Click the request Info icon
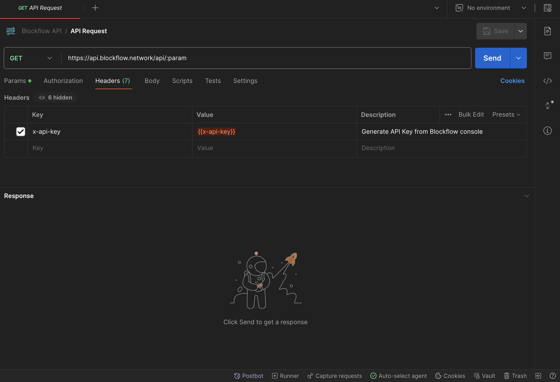This screenshot has height=382, width=560. (x=547, y=131)
